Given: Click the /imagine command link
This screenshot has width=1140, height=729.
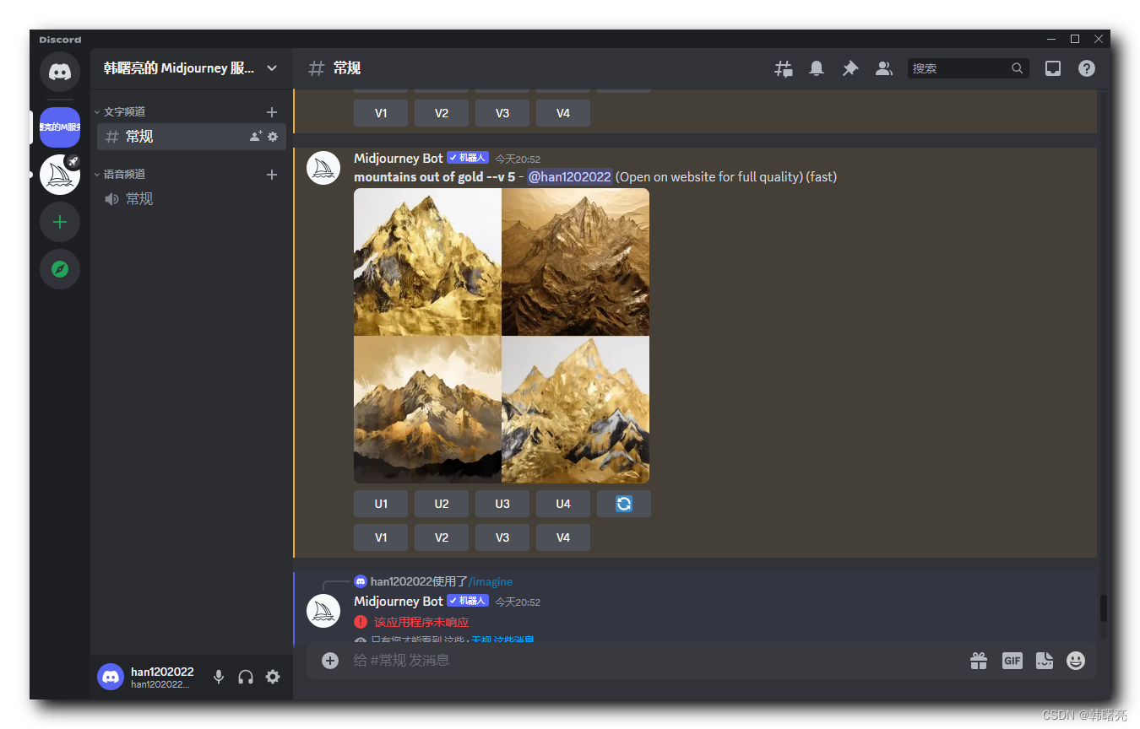Looking at the screenshot, I should (x=491, y=582).
